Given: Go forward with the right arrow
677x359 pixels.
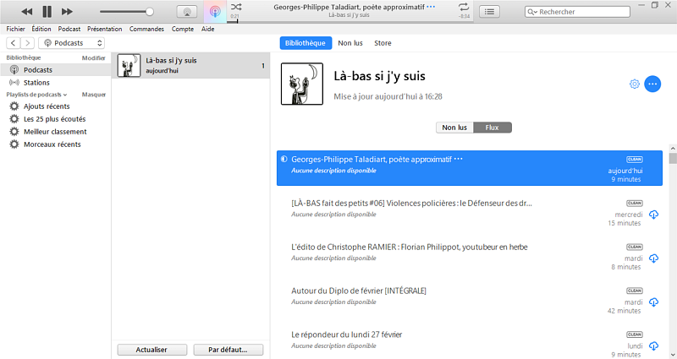Looking at the screenshot, I should (x=27, y=43).
